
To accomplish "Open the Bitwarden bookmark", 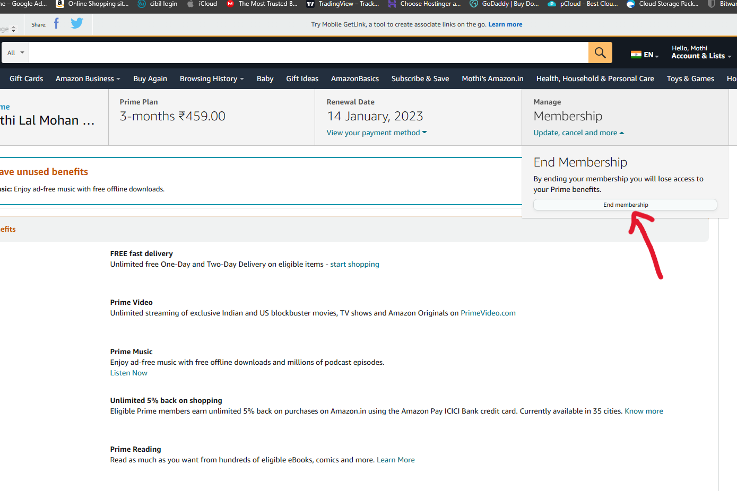I will click(723, 4).
